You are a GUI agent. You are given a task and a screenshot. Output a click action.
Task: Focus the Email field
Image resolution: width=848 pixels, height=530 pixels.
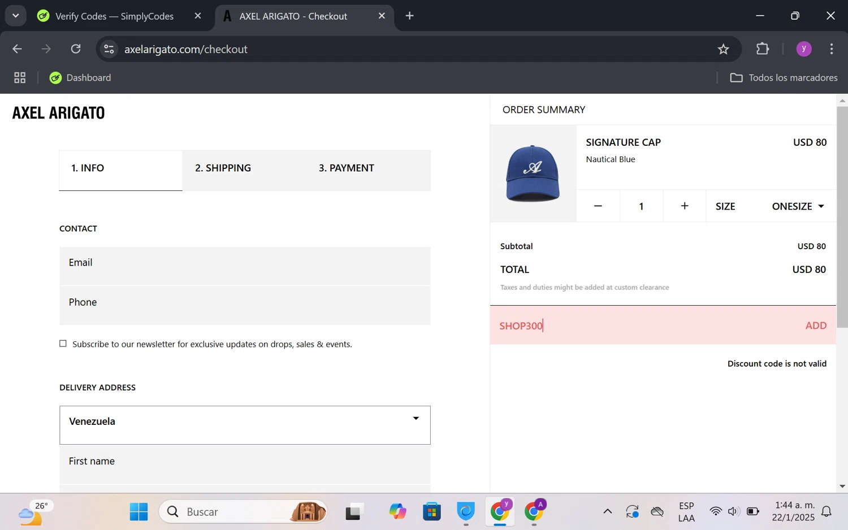tap(245, 266)
